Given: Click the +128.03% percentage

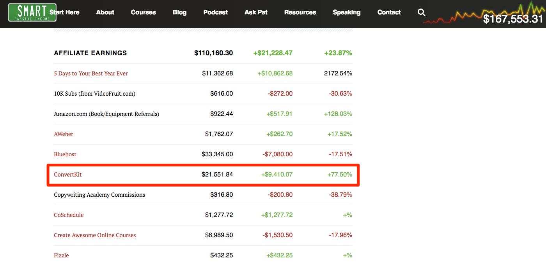Looking at the screenshot, I should point(338,114).
